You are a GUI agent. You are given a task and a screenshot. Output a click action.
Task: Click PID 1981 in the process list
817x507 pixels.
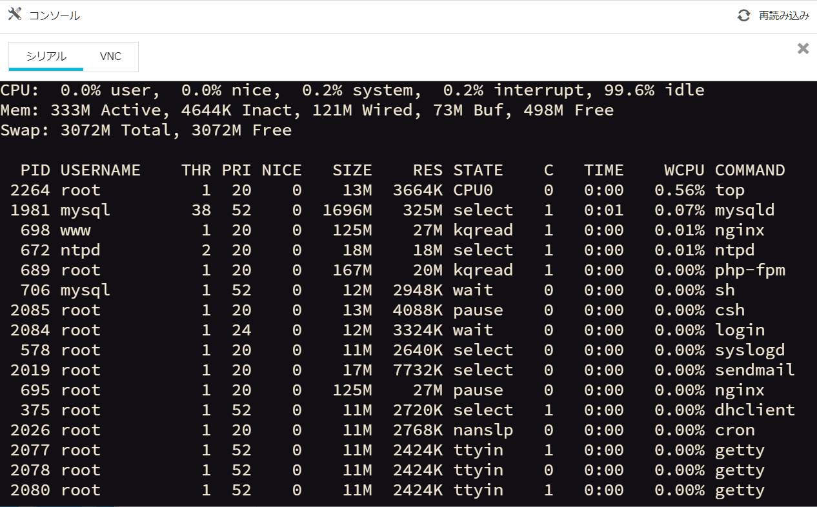(30, 210)
